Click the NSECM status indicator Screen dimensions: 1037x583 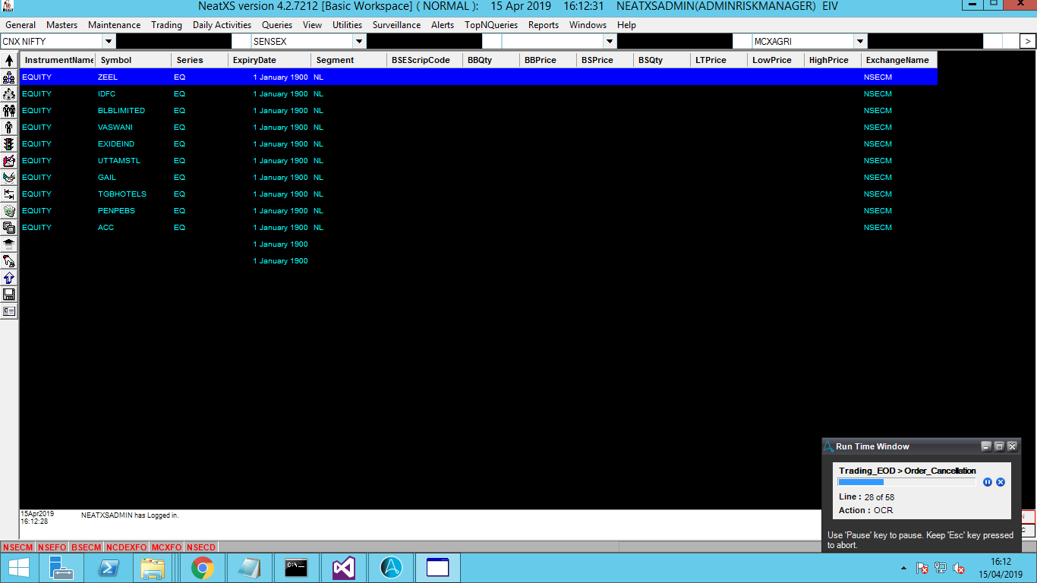(18, 547)
